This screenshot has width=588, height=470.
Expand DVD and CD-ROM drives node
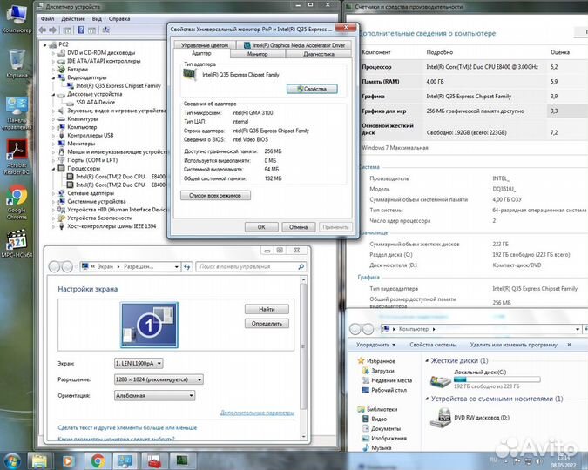tap(54, 53)
